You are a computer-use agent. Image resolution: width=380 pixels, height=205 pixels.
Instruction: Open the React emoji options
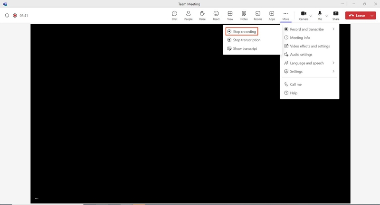pos(216,16)
